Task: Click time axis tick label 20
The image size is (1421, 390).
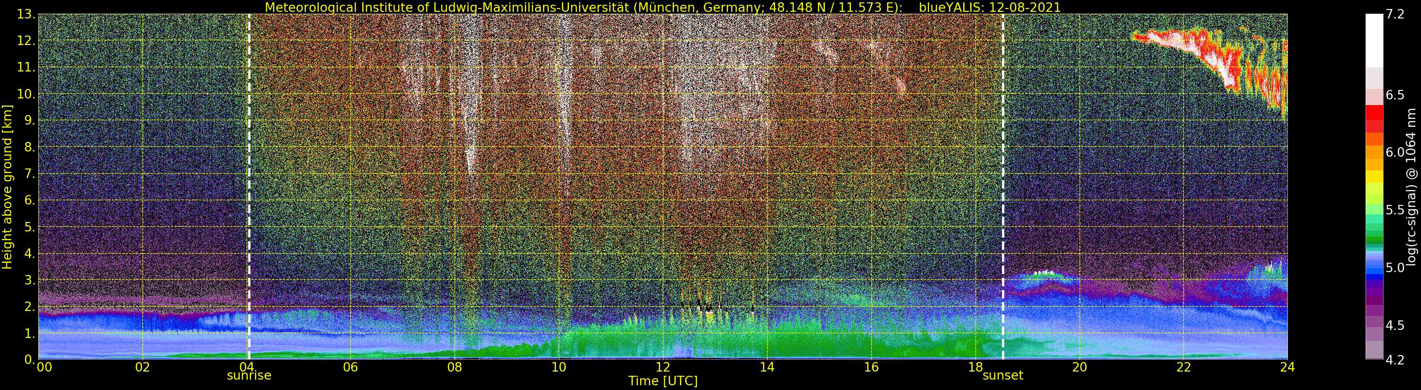Action: click(1080, 367)
